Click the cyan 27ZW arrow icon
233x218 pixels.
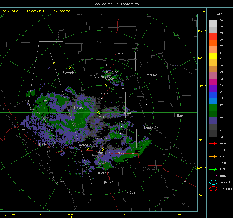[213, 163]
